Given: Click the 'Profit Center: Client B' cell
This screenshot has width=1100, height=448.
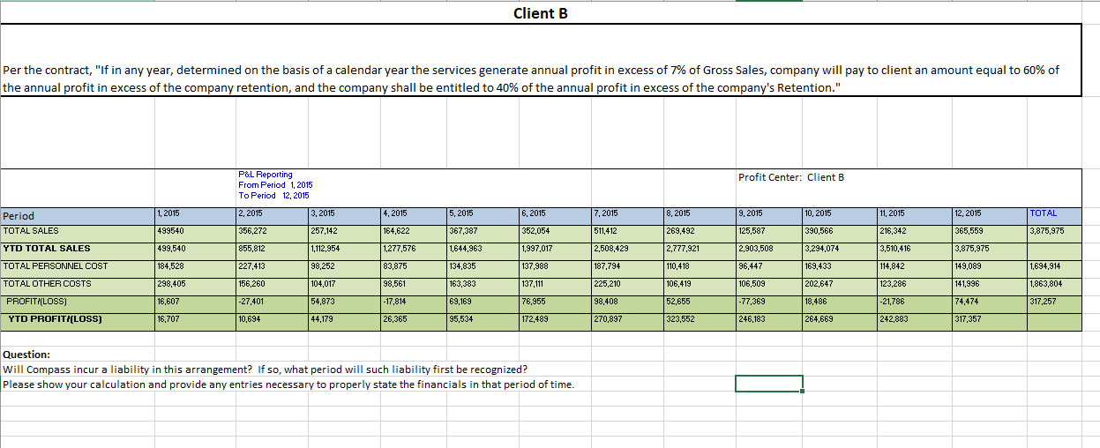Looking at the screenshot, I should [x=791, y=177].
